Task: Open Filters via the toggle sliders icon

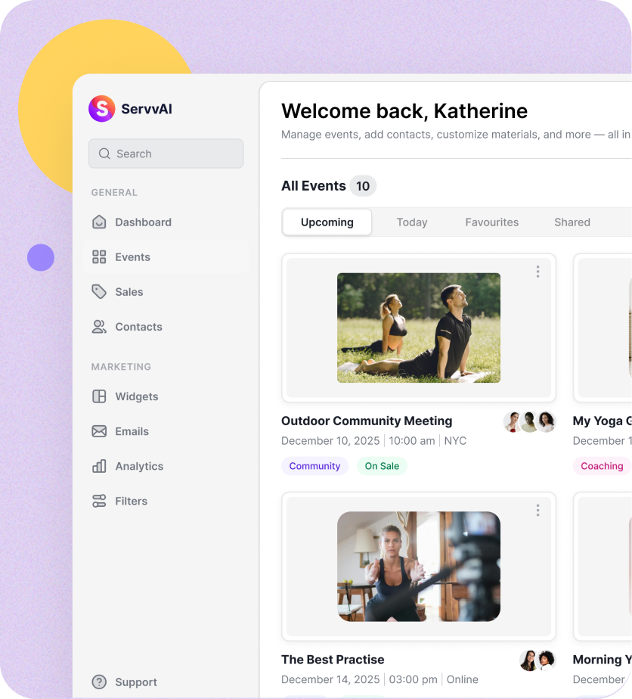Action: click(99, 501)
